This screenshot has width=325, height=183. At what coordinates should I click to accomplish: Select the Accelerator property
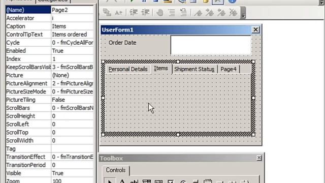pos(28,18)
